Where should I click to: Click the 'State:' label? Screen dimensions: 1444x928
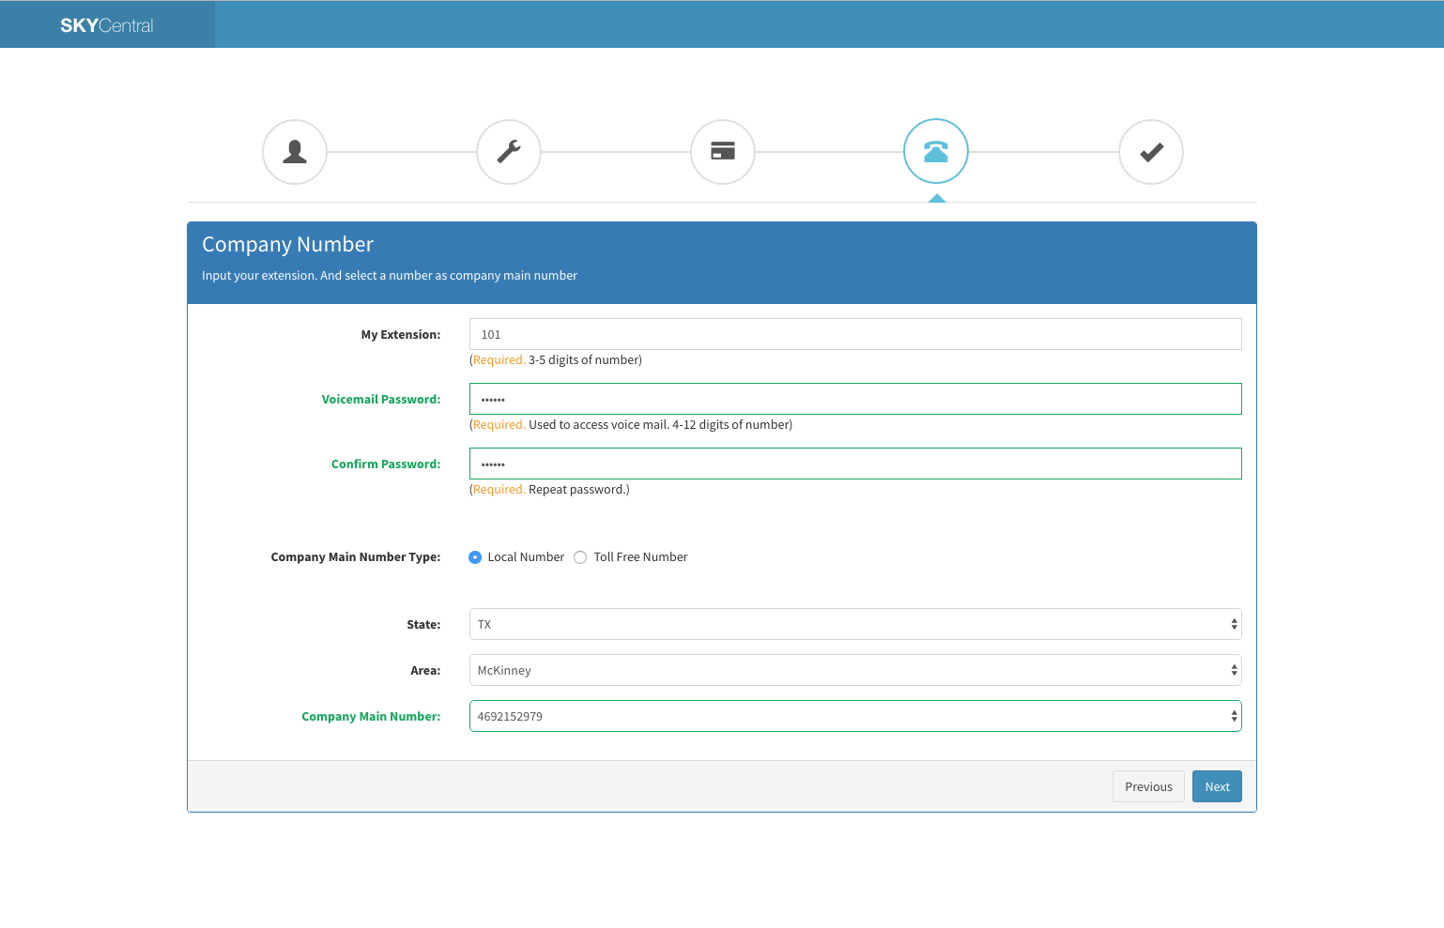point(423,625)
